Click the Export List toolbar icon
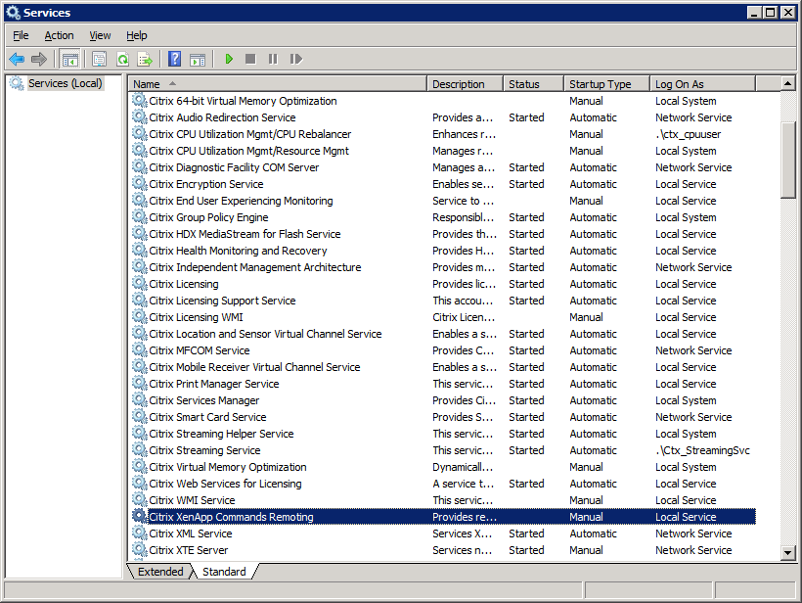802x603 pixels. click(145, 60)
